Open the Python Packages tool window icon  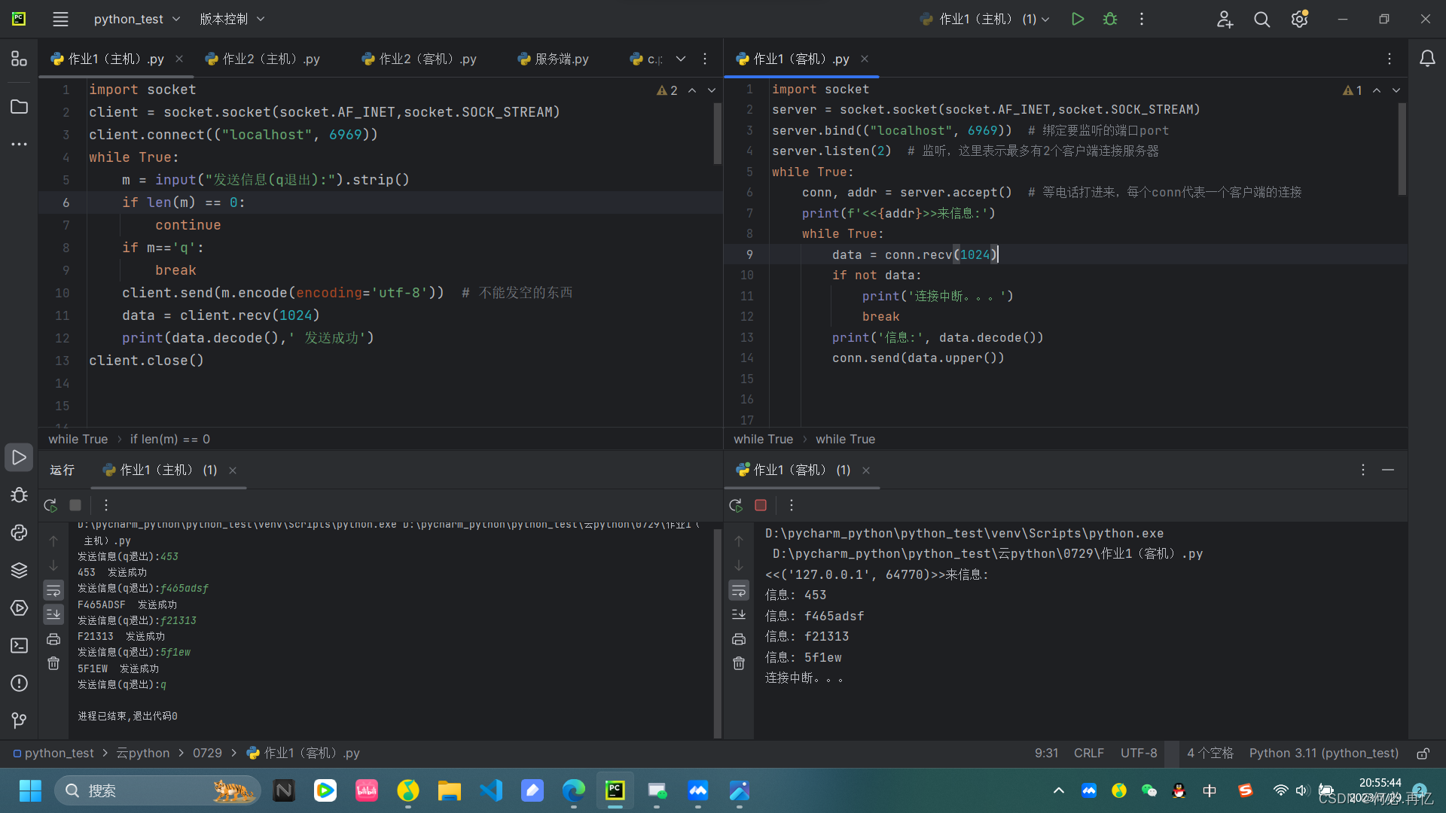(x=19, y=570)
